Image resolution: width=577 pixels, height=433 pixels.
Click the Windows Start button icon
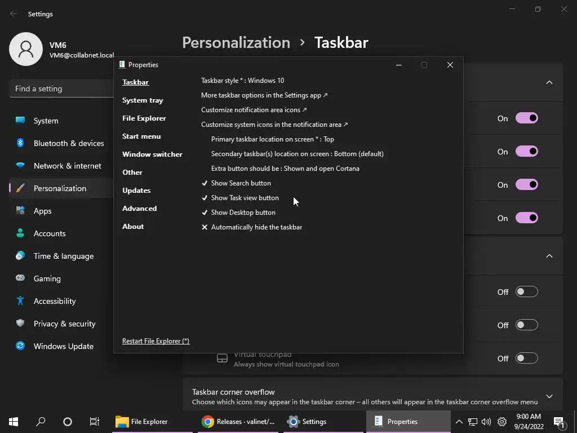click(14, 422)
